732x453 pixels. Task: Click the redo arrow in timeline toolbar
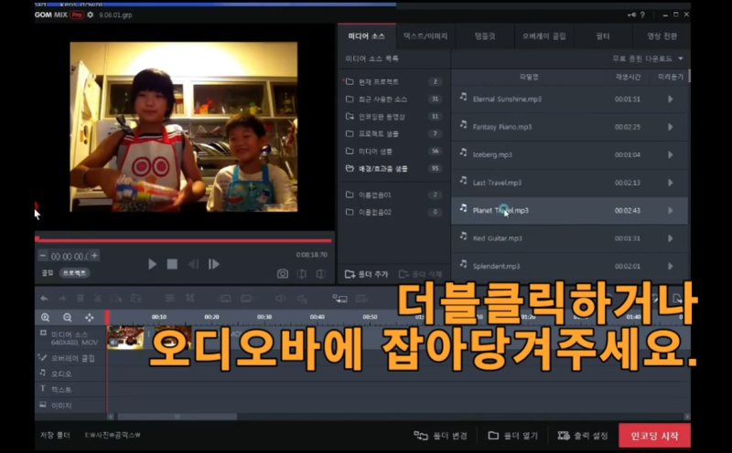[x=62, y=299]
